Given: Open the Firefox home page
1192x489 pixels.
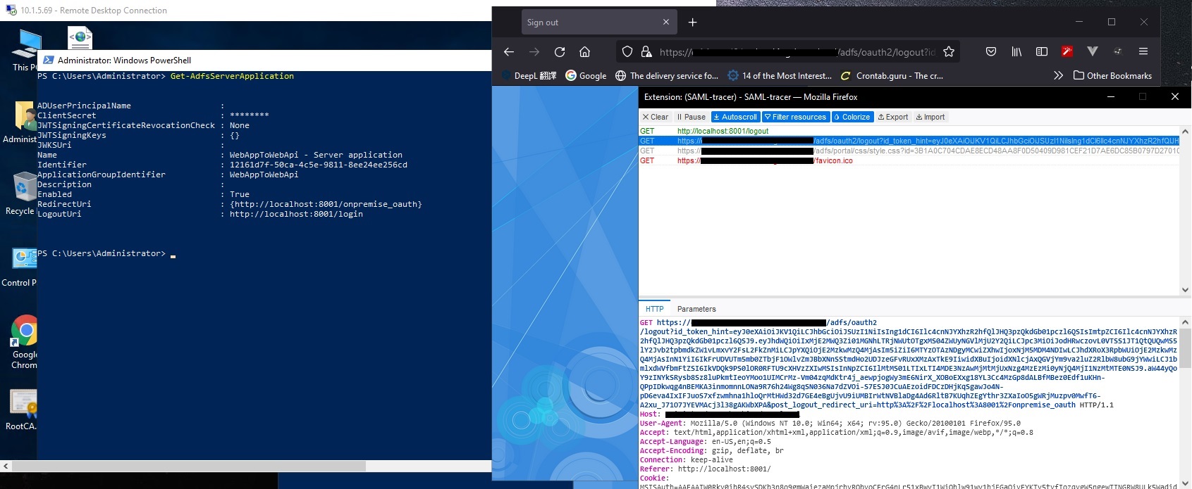Looking at the screenshot, I should click(584, 52).
